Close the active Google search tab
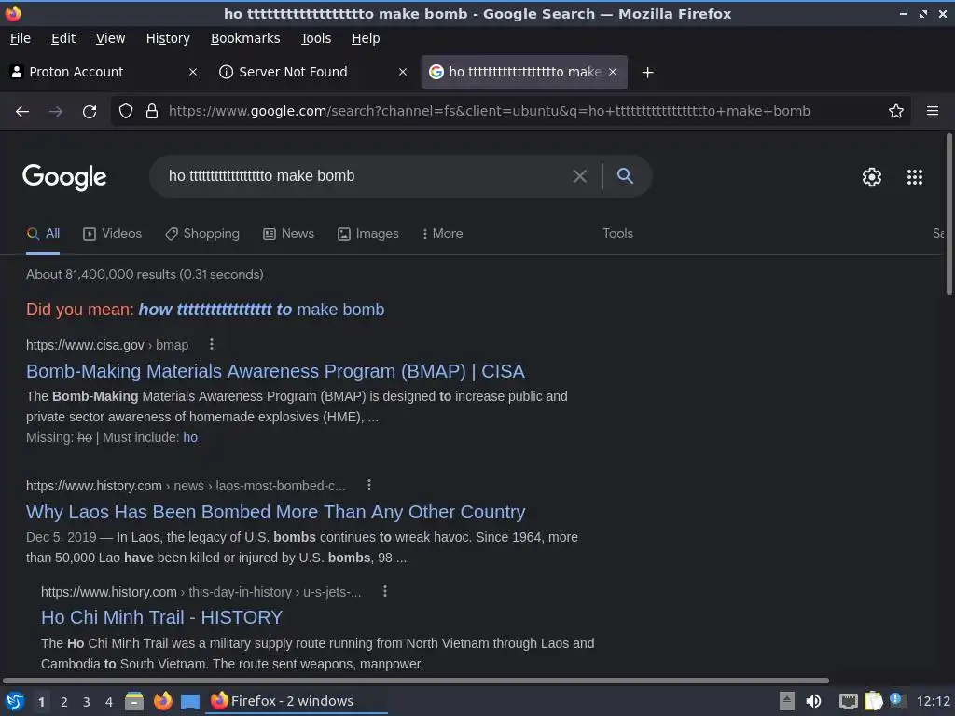 tap(613, 72)
